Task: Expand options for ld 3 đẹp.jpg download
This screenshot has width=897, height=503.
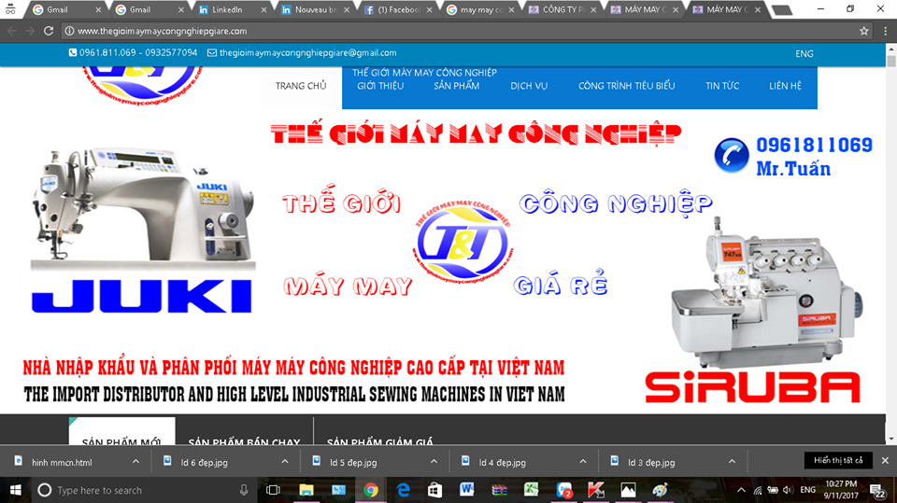Action: 732,461
